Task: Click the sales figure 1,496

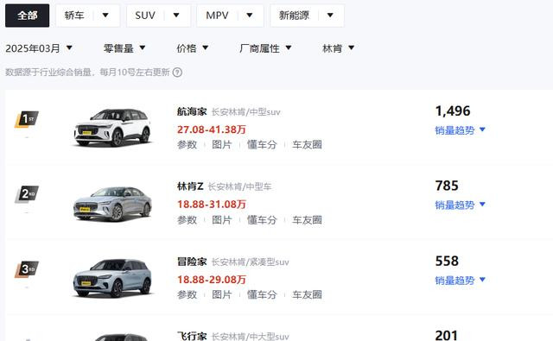Action: tap(453, 111)
